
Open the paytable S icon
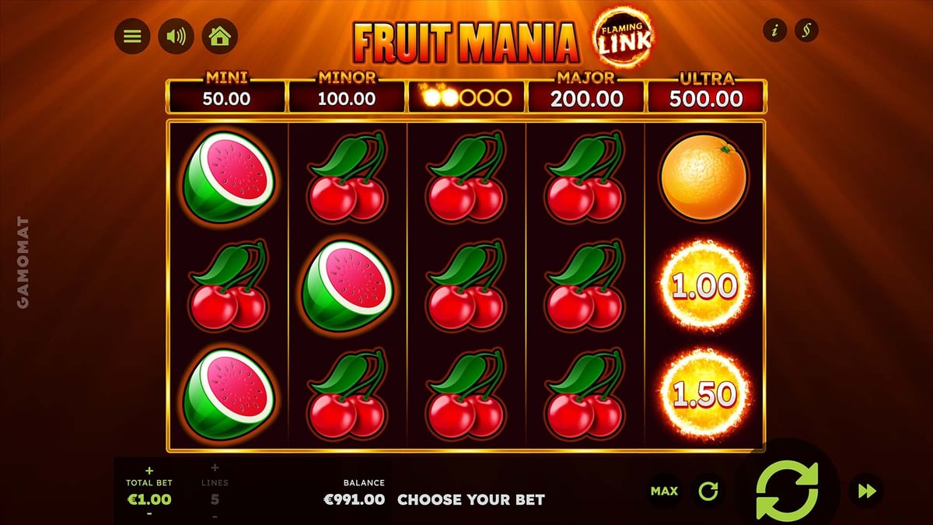coord(807,31)
